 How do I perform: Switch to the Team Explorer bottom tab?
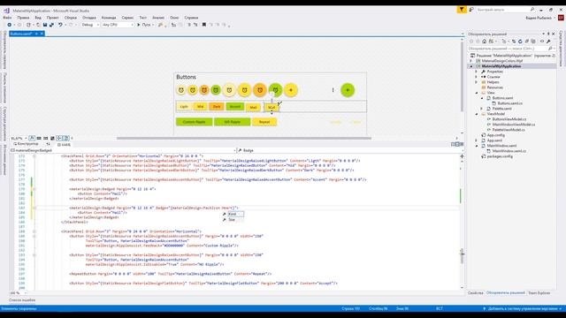tap(539, 292)
